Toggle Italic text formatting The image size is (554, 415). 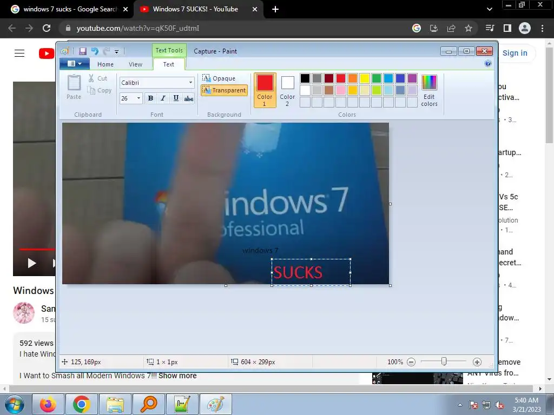click(163, 98)
